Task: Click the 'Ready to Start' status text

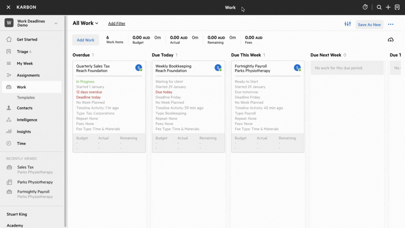Action: click(246, 81)
